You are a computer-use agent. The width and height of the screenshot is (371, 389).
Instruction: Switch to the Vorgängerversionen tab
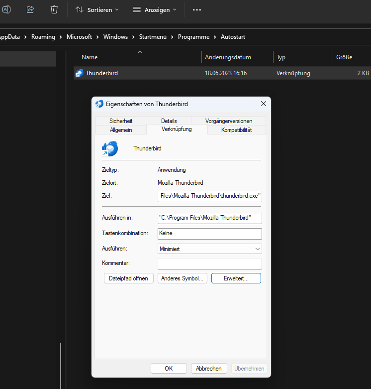(x=229, y=121)
